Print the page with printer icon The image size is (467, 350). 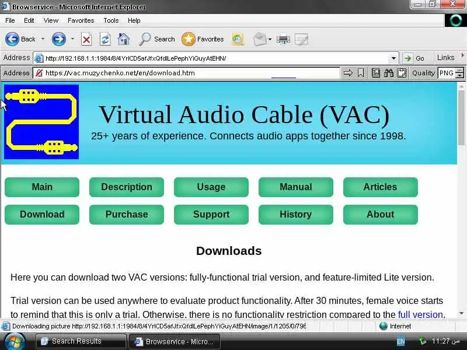(x=283, y=39)
